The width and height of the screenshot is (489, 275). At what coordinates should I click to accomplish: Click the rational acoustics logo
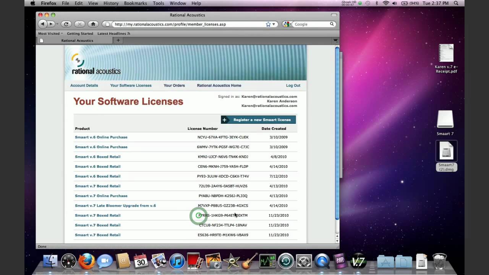pos(96,64)
